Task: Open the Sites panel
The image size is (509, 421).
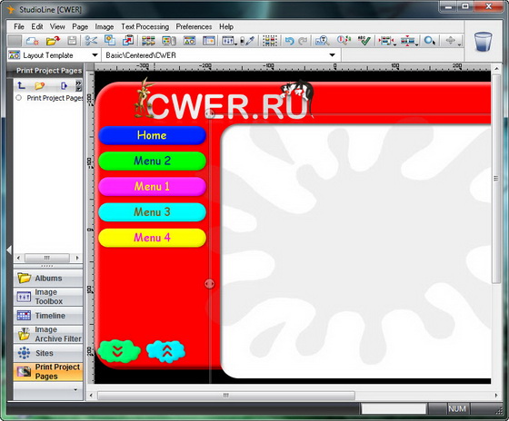Action: tap(48, 353)
